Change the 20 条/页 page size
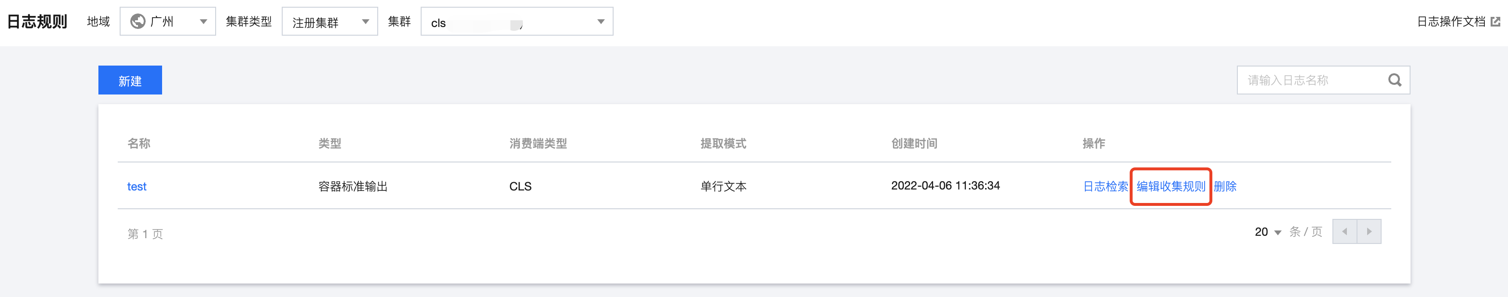The width and height of the screenshot is (1508, 297). [x=1268, y=232]
